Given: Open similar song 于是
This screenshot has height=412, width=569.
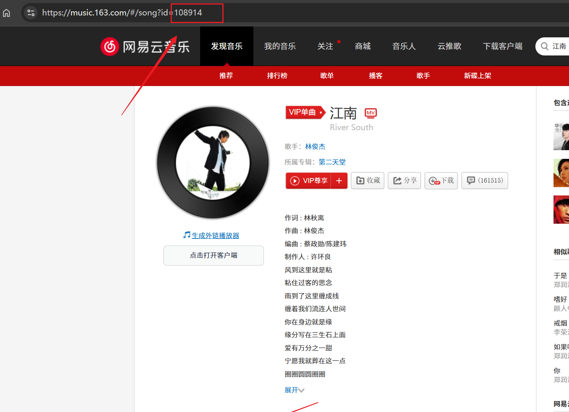Looking at the screenshot, I should coord(560,275).
